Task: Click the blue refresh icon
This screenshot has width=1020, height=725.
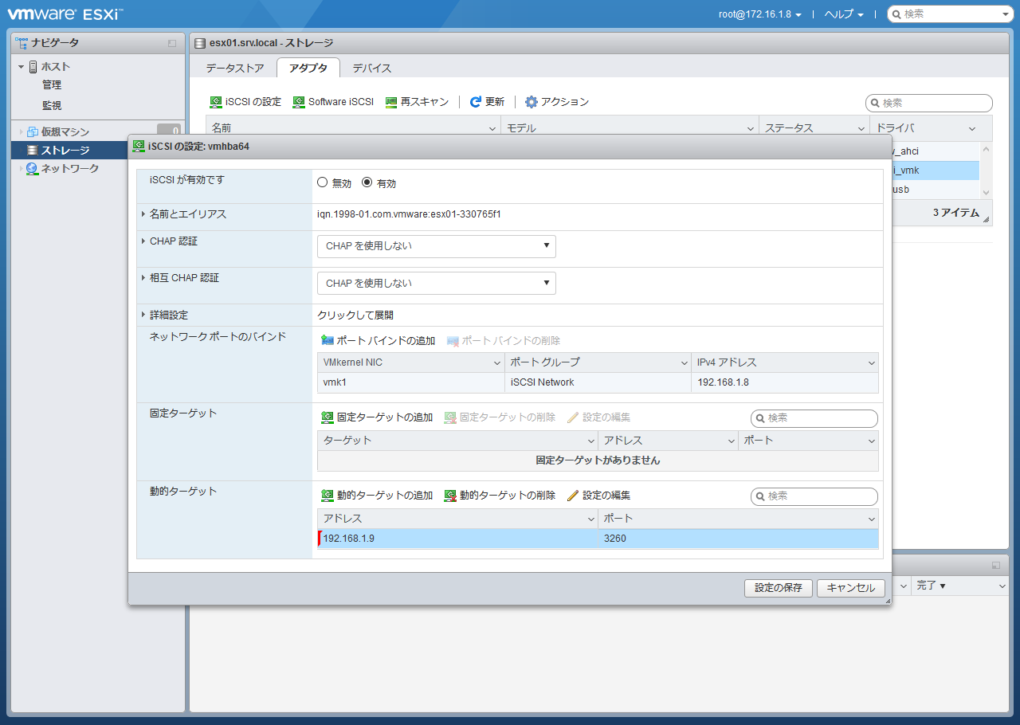Action: (476, 102)
